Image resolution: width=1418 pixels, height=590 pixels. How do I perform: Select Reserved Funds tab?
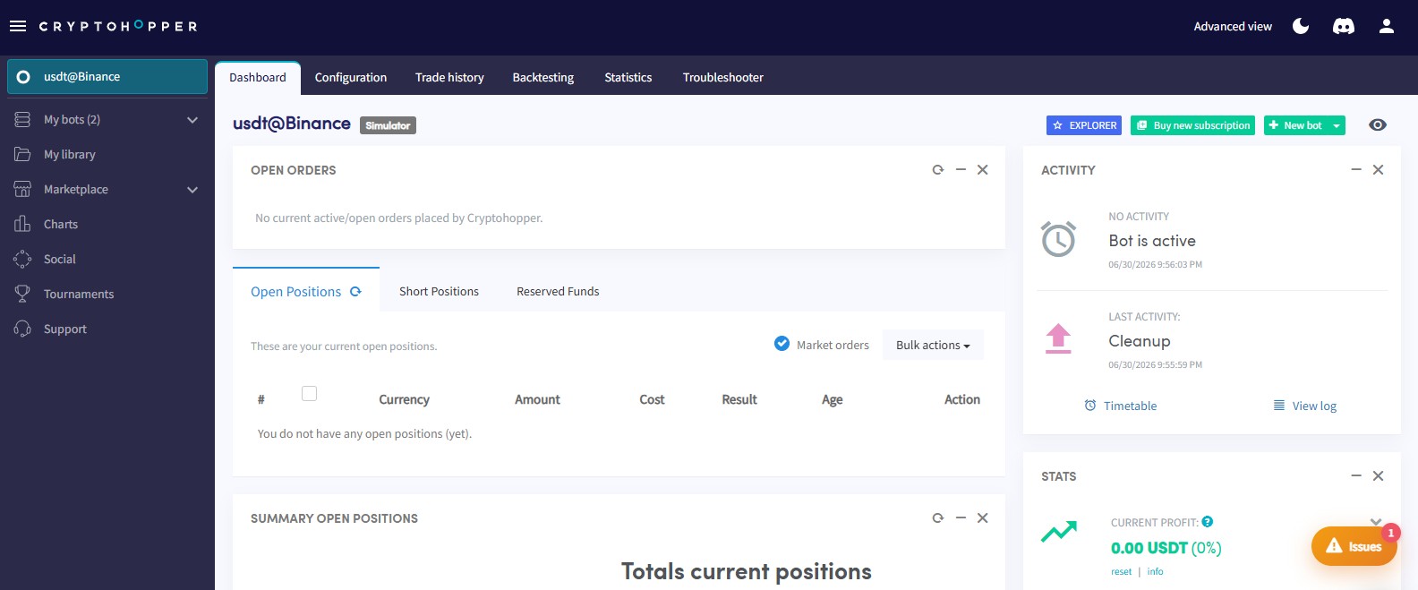pos(558,291)
